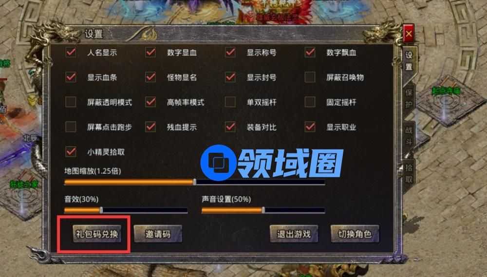The width and height of the screenshot is (487, 277).
Task: Enable the 固定摇杆 option
Action: (x=310, y=102)
